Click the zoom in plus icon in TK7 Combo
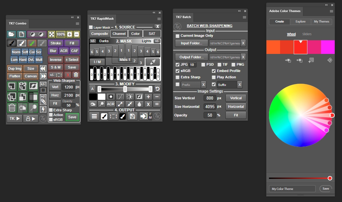The height and width of the screenshot is (202, 342). click(69, 34)
